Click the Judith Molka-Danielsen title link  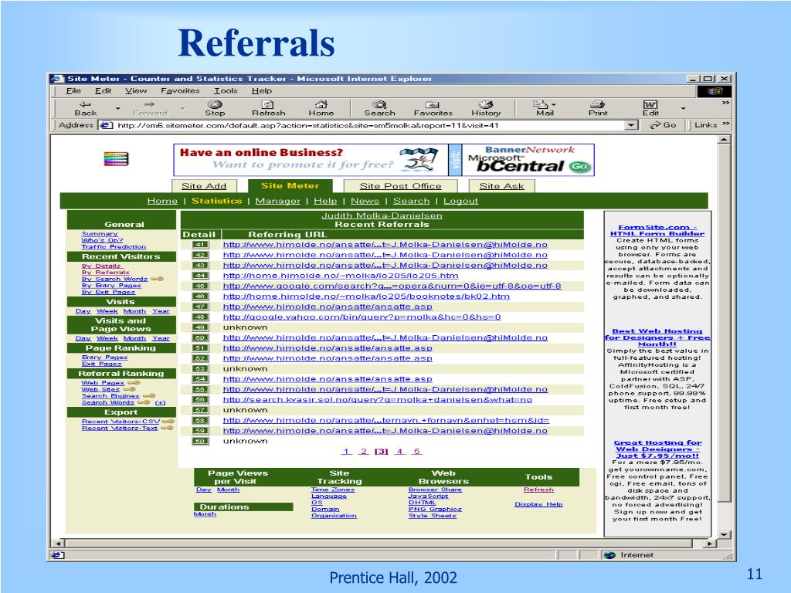(x=382, y=216)
